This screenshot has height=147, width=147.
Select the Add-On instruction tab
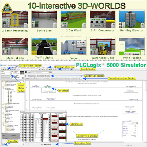point(32,78)
